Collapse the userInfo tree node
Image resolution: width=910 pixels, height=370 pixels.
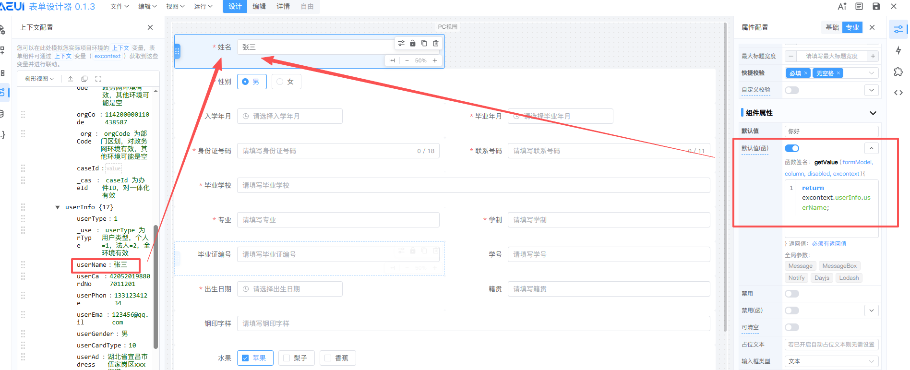click(58, 207)
